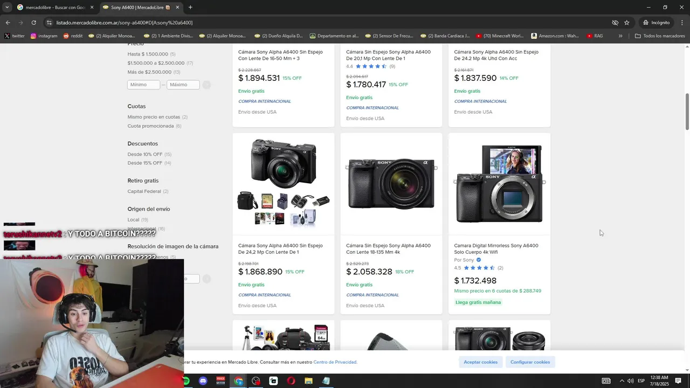
Task: Open listing titled Con Lente 18-135 Mm 4k
Action: [388, 248]
